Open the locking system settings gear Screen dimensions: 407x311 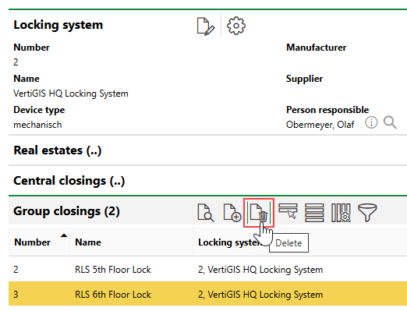[236, 26]
